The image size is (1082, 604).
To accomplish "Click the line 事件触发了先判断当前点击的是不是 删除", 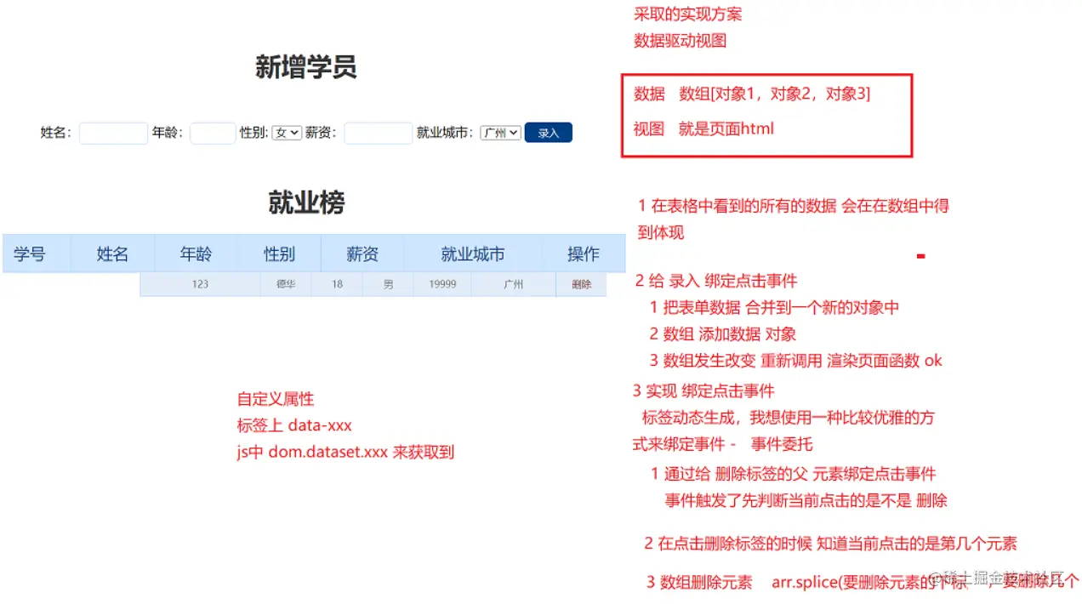I will 806,500.
